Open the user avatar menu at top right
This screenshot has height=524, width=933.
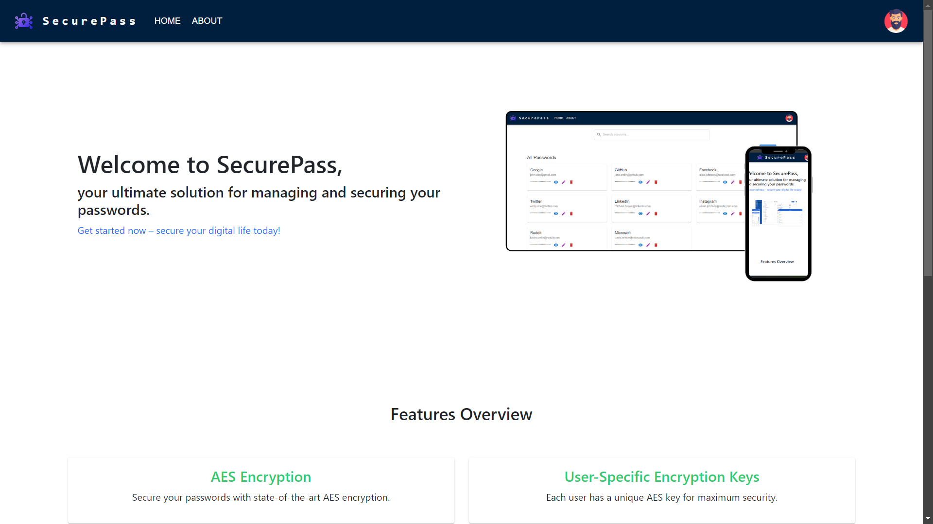point(896,21)
